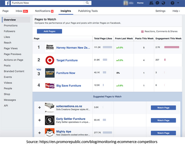Click Big Save Furniture logo
This screenshot has width=185, height=146.
click(50, 86)
